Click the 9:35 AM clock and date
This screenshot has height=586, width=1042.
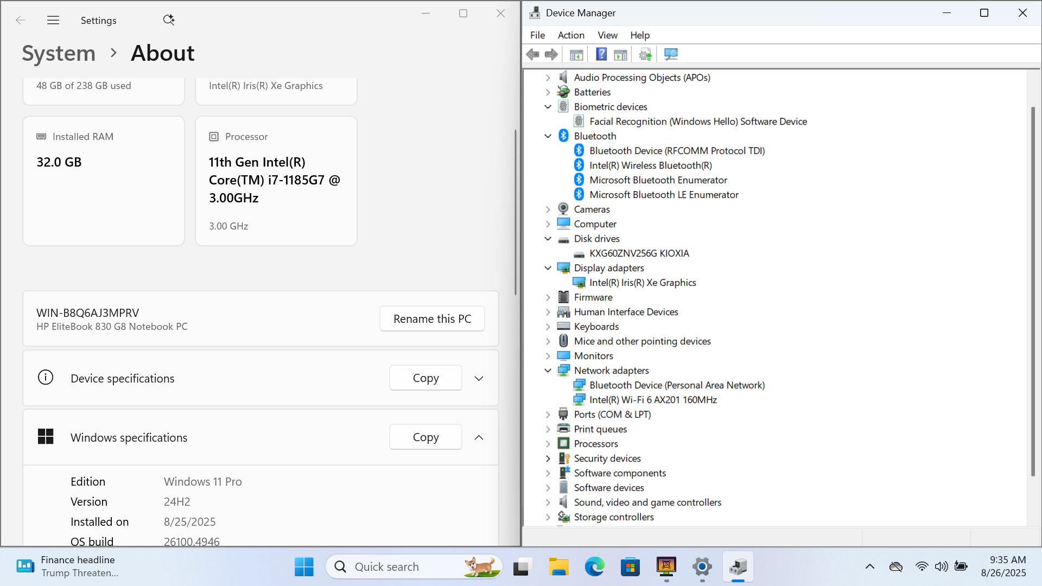click(1003, 566)
